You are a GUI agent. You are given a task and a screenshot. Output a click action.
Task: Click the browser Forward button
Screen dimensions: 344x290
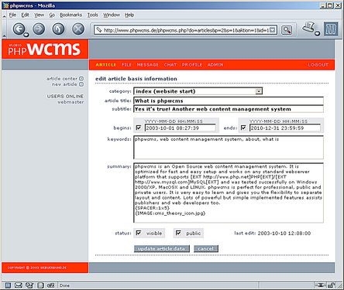39,29
